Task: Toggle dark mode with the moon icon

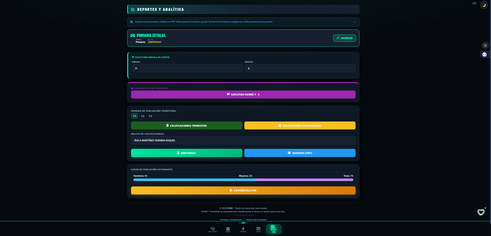Action: [x=484, y=5]
